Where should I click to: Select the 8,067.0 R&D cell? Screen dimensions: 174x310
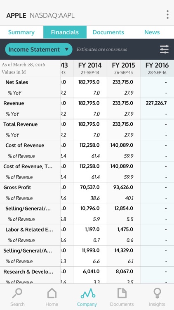[x=125, y=272]
